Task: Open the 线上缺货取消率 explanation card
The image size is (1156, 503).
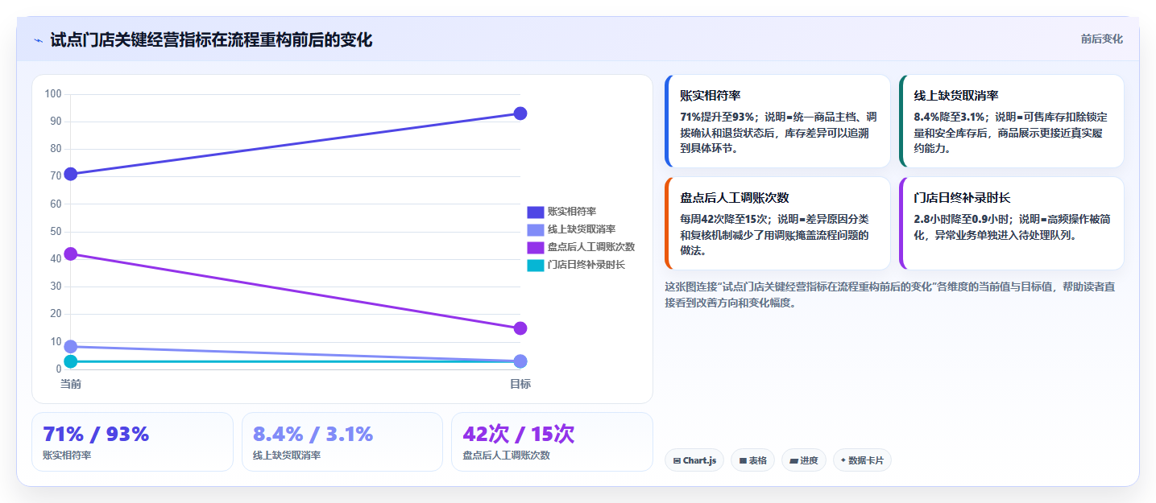Action: (x=1011, y=121)
